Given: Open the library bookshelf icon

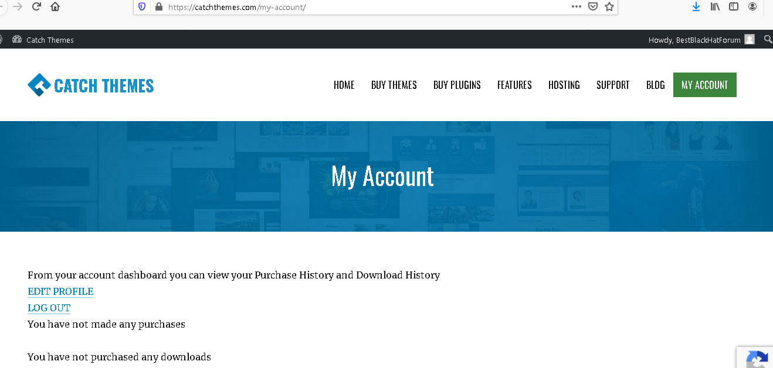Looking at the screenshot, I should [715, 6].
